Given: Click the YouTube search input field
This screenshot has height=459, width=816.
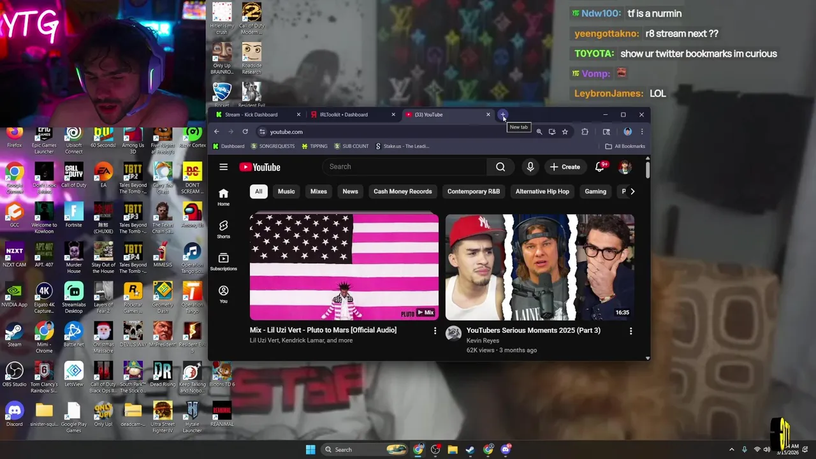Looking at the screenshot, I should coord(405,167).
